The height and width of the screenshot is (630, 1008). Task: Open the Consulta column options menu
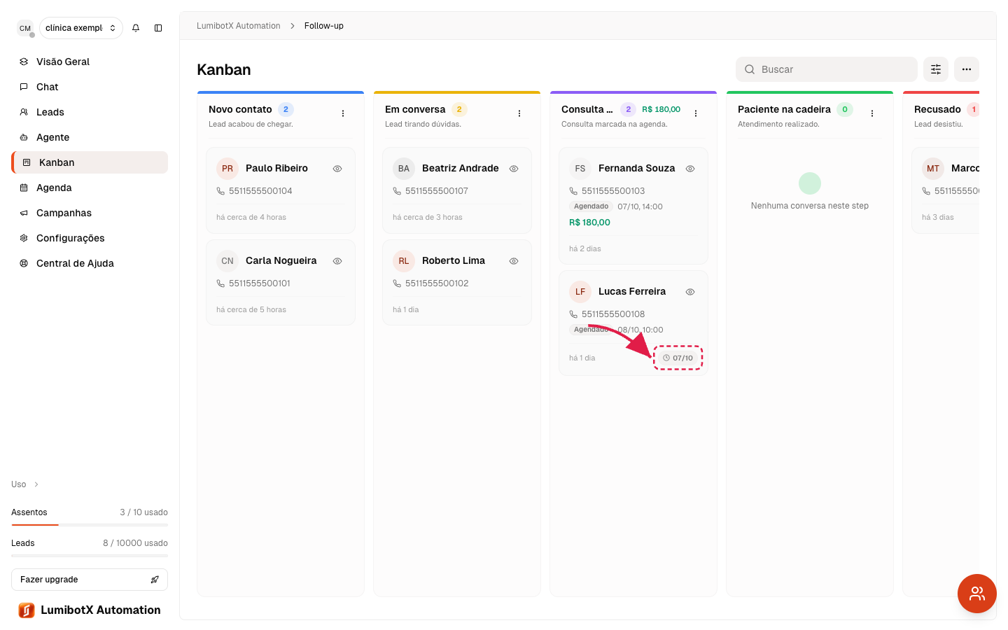tap(696, 113)
